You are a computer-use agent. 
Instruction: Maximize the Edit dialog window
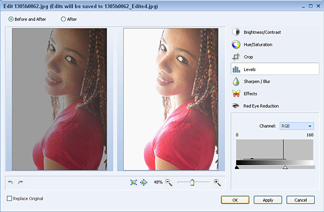pyautogui.click(x=310, y=6)
